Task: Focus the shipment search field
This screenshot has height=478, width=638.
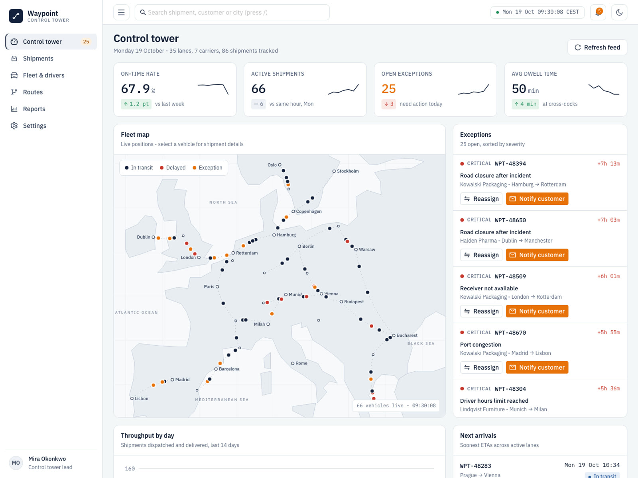Action: 232,12
